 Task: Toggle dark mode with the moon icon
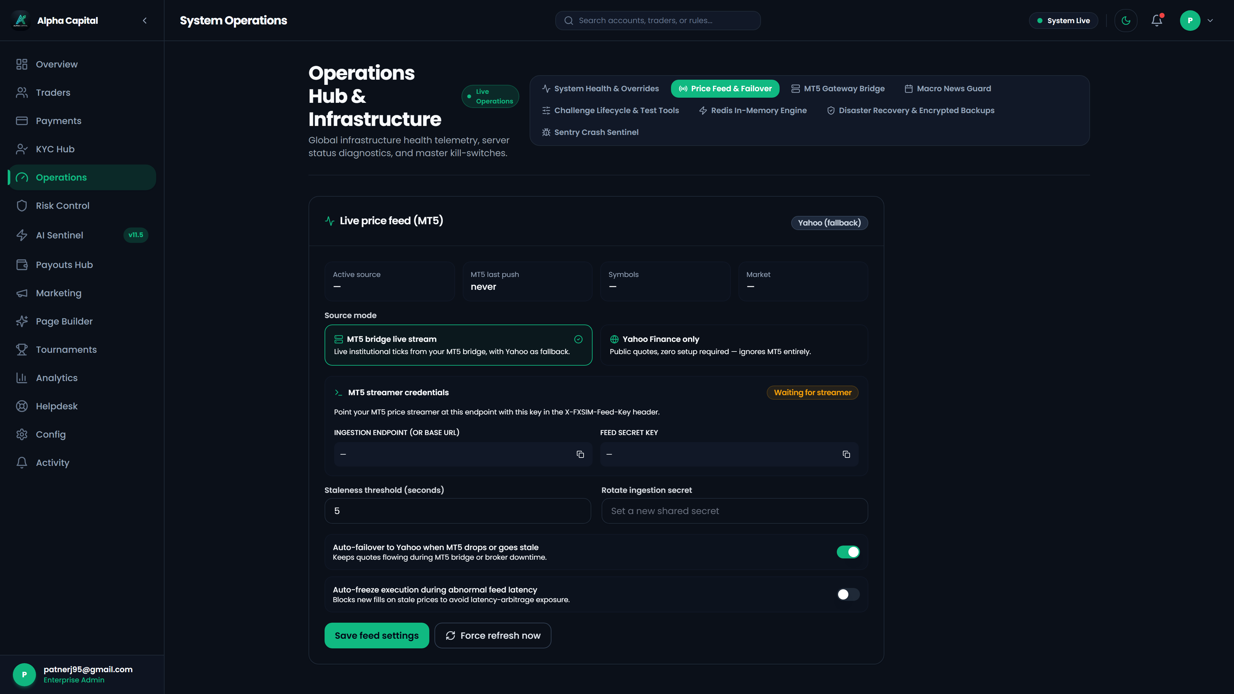click(x=1126, y=21)
